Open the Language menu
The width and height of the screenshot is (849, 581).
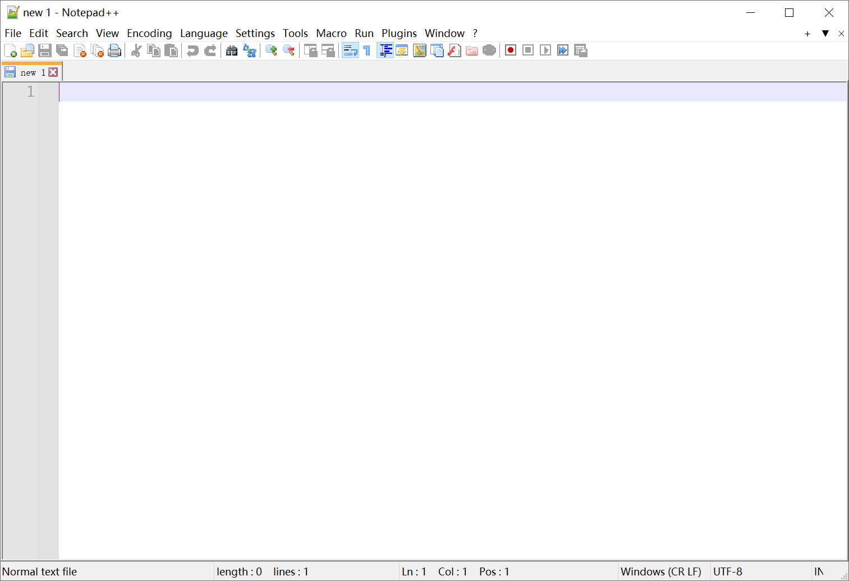tap(204, 33)
